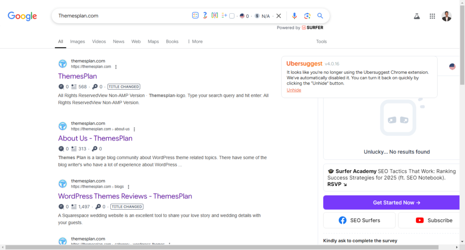Click 'Kindly ask to complete the survey' text
Image resolution: width=465 pixels, height=250 pixels.
coord(360,241)
